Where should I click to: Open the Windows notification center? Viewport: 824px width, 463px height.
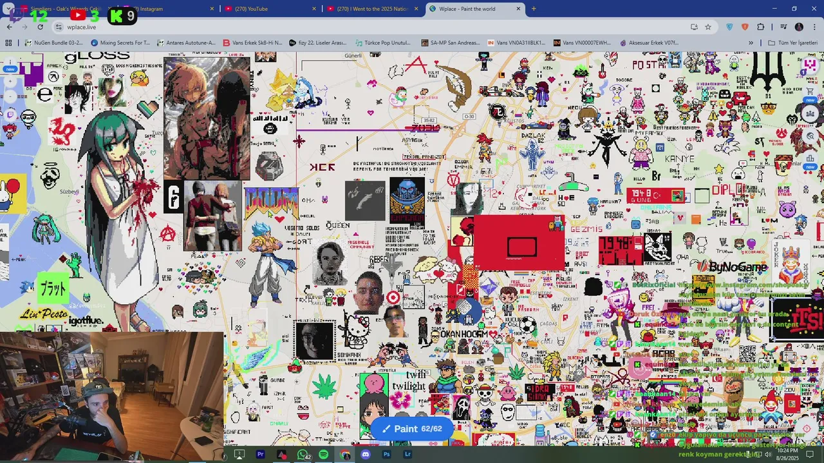[x=810, y=455]
